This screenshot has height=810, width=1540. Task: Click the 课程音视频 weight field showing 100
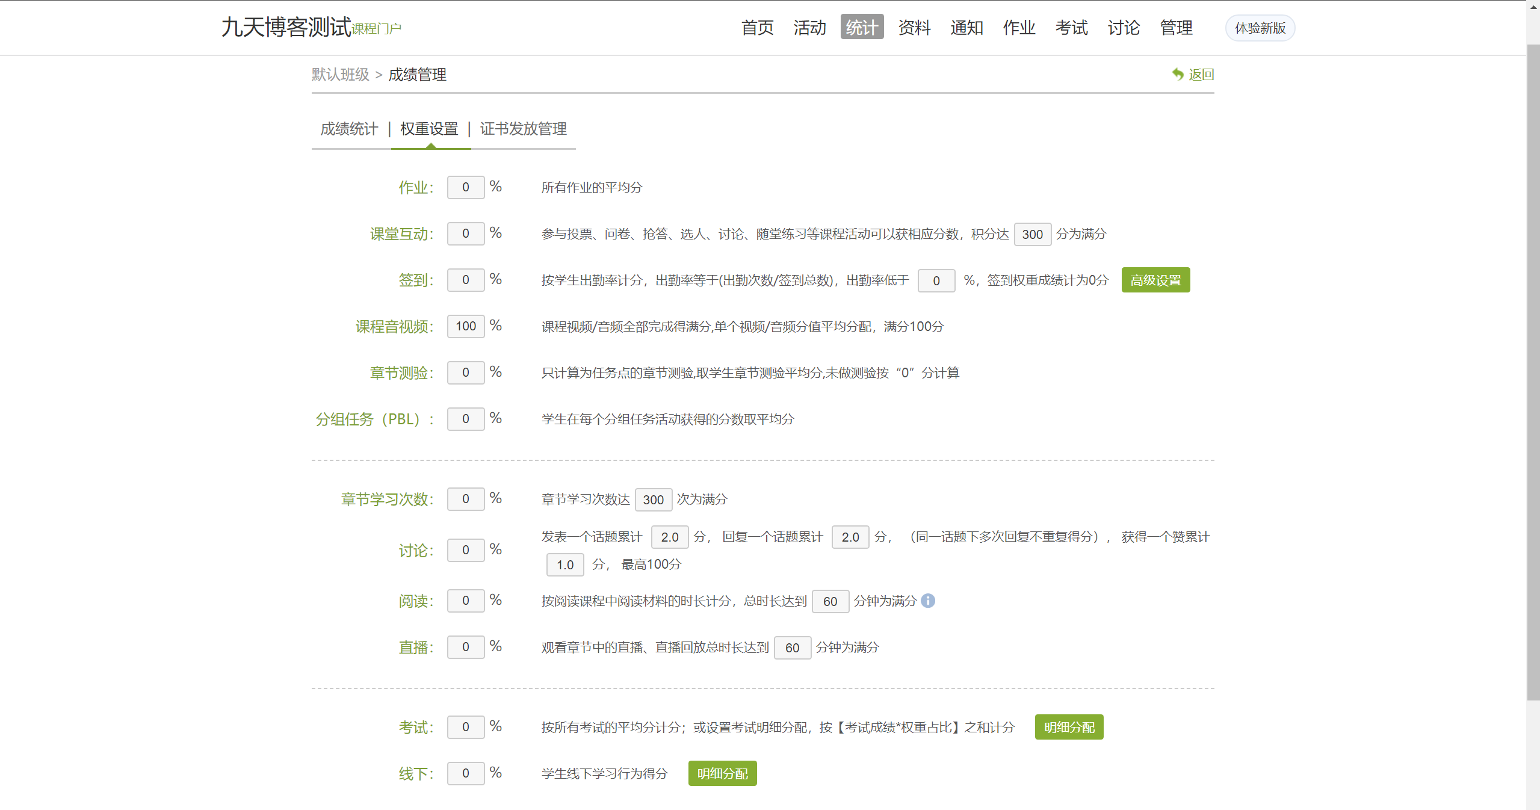click(465, 326)
